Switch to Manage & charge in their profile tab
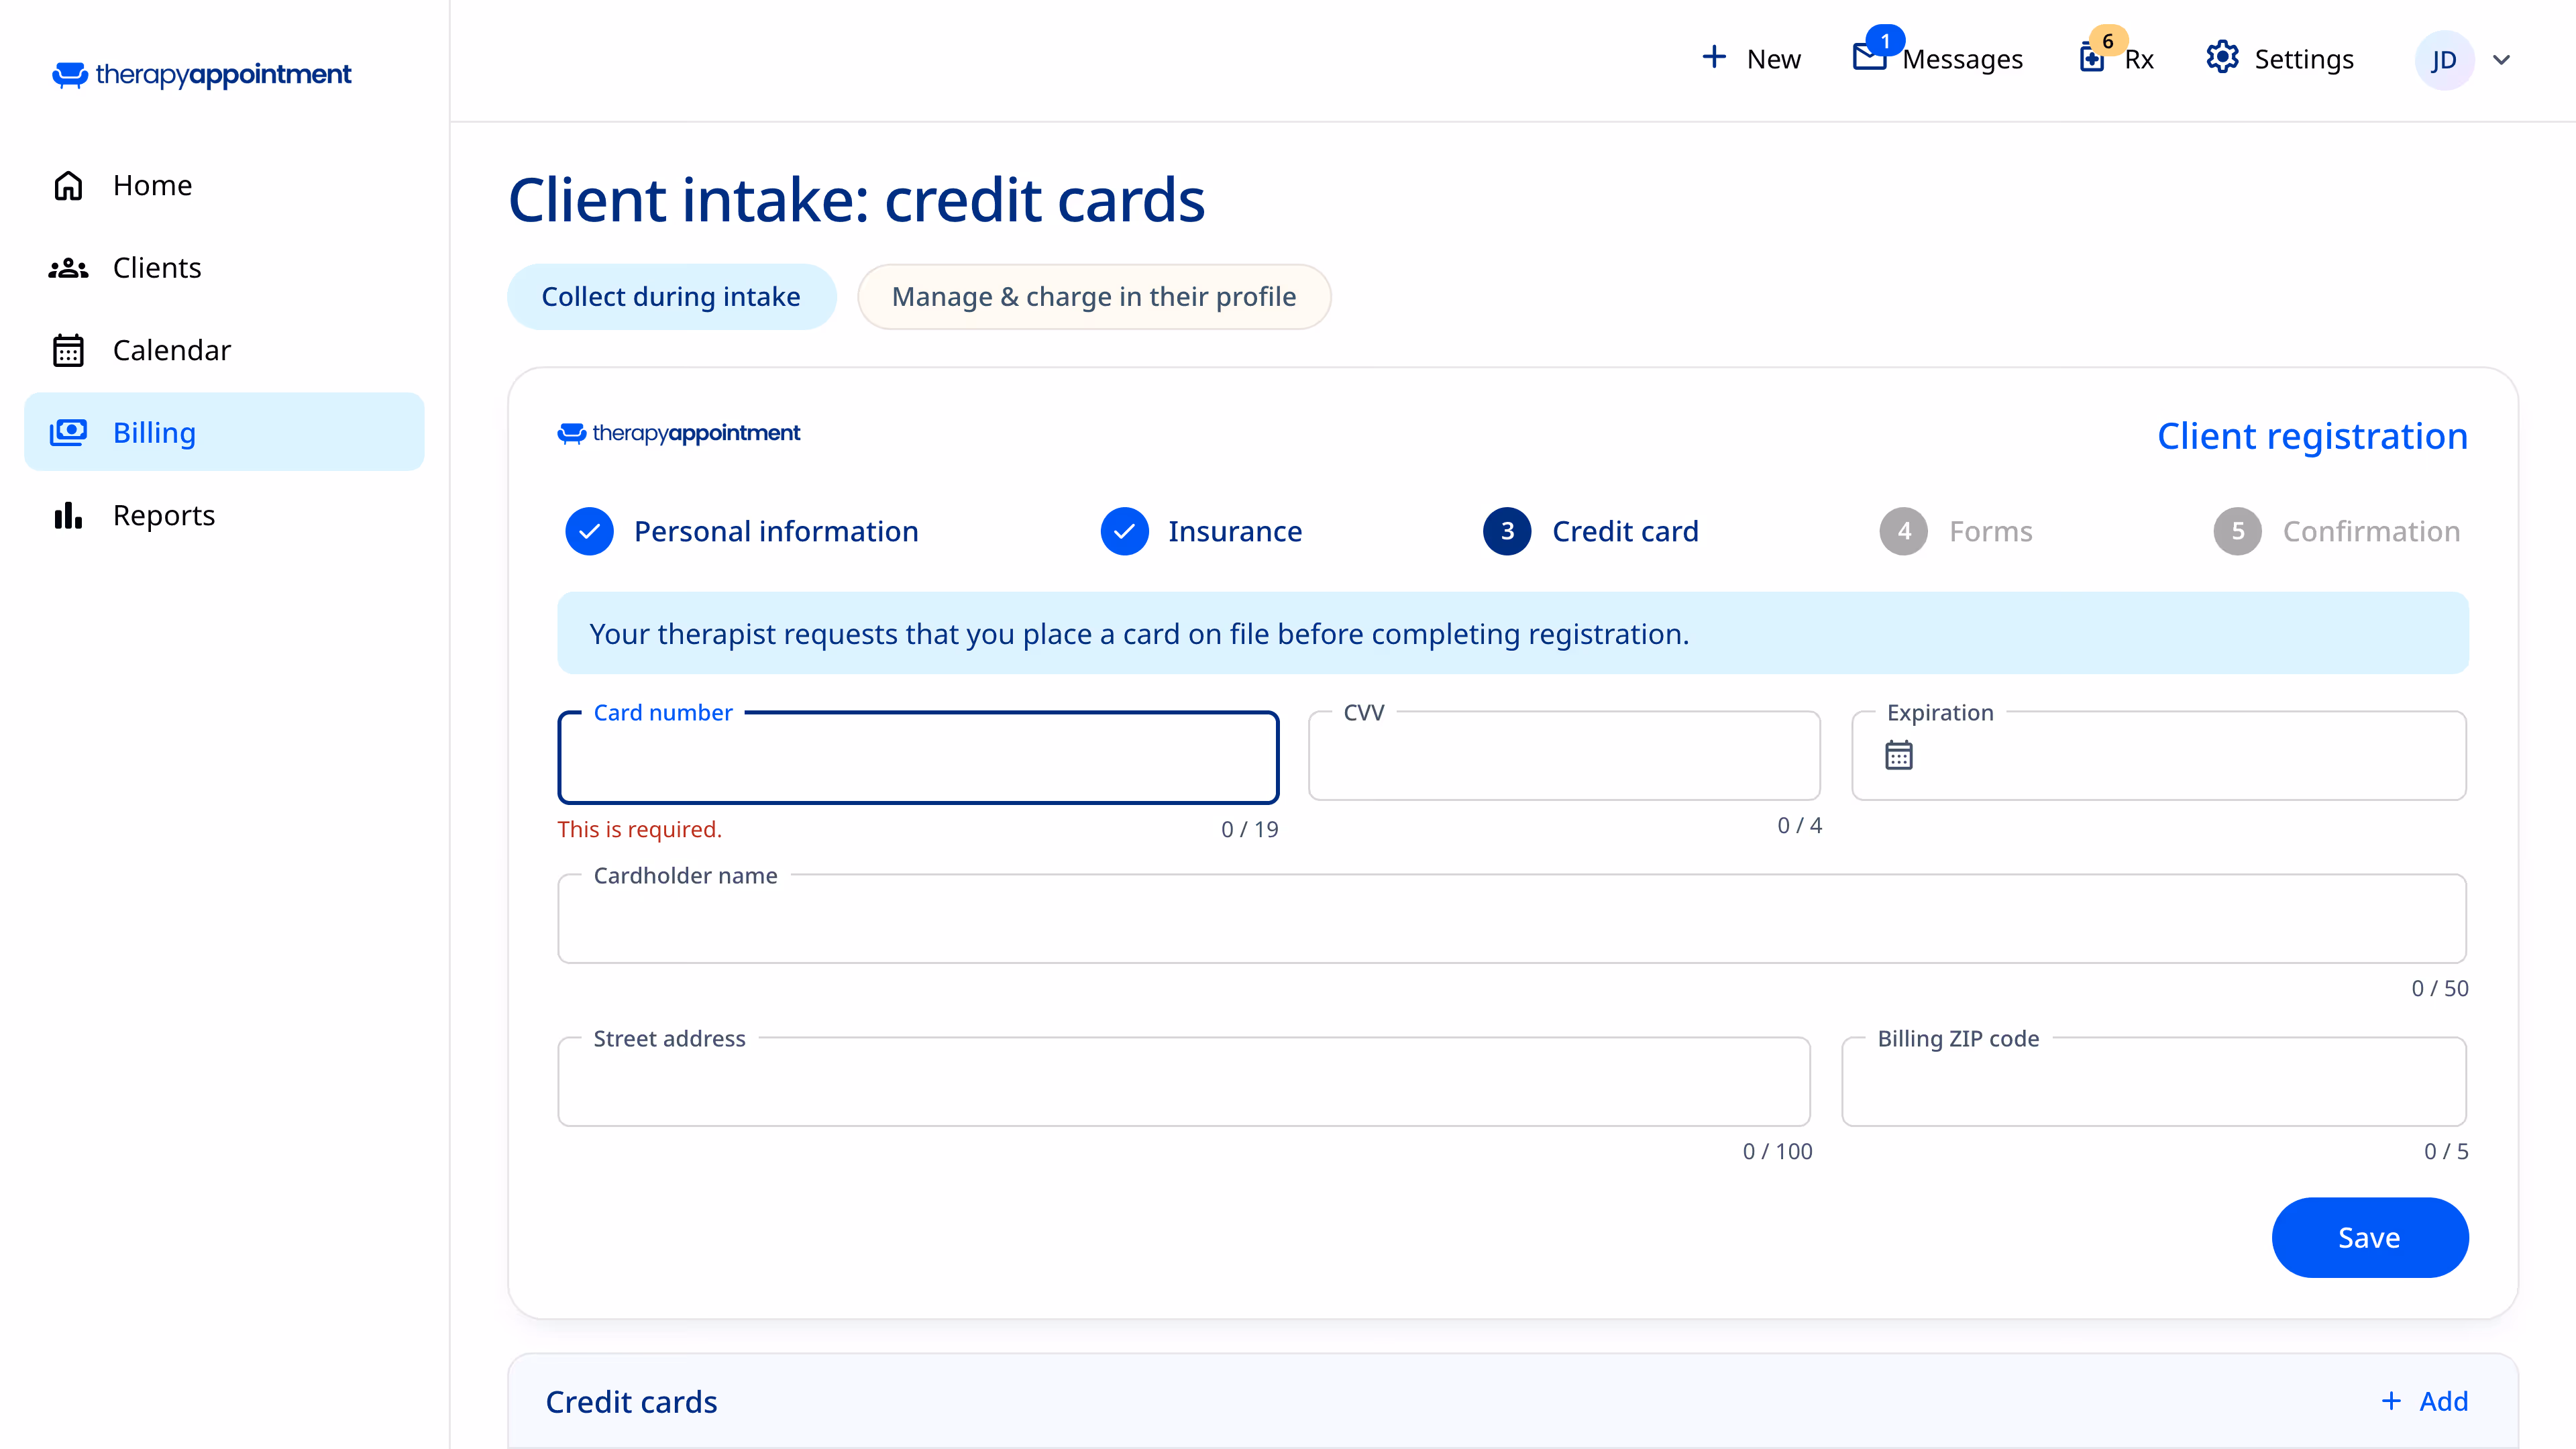 tap(1094, 296)
